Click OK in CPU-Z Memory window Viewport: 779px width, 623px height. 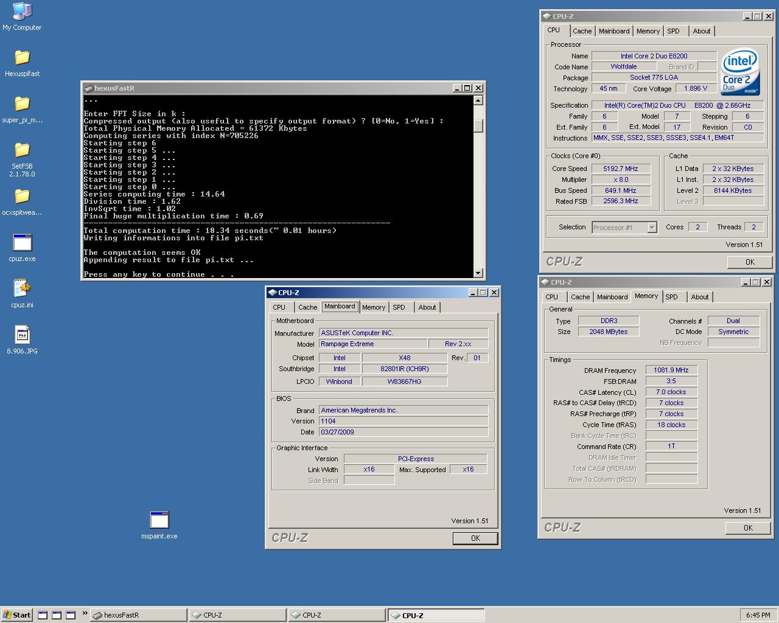(x=748, y=528)
